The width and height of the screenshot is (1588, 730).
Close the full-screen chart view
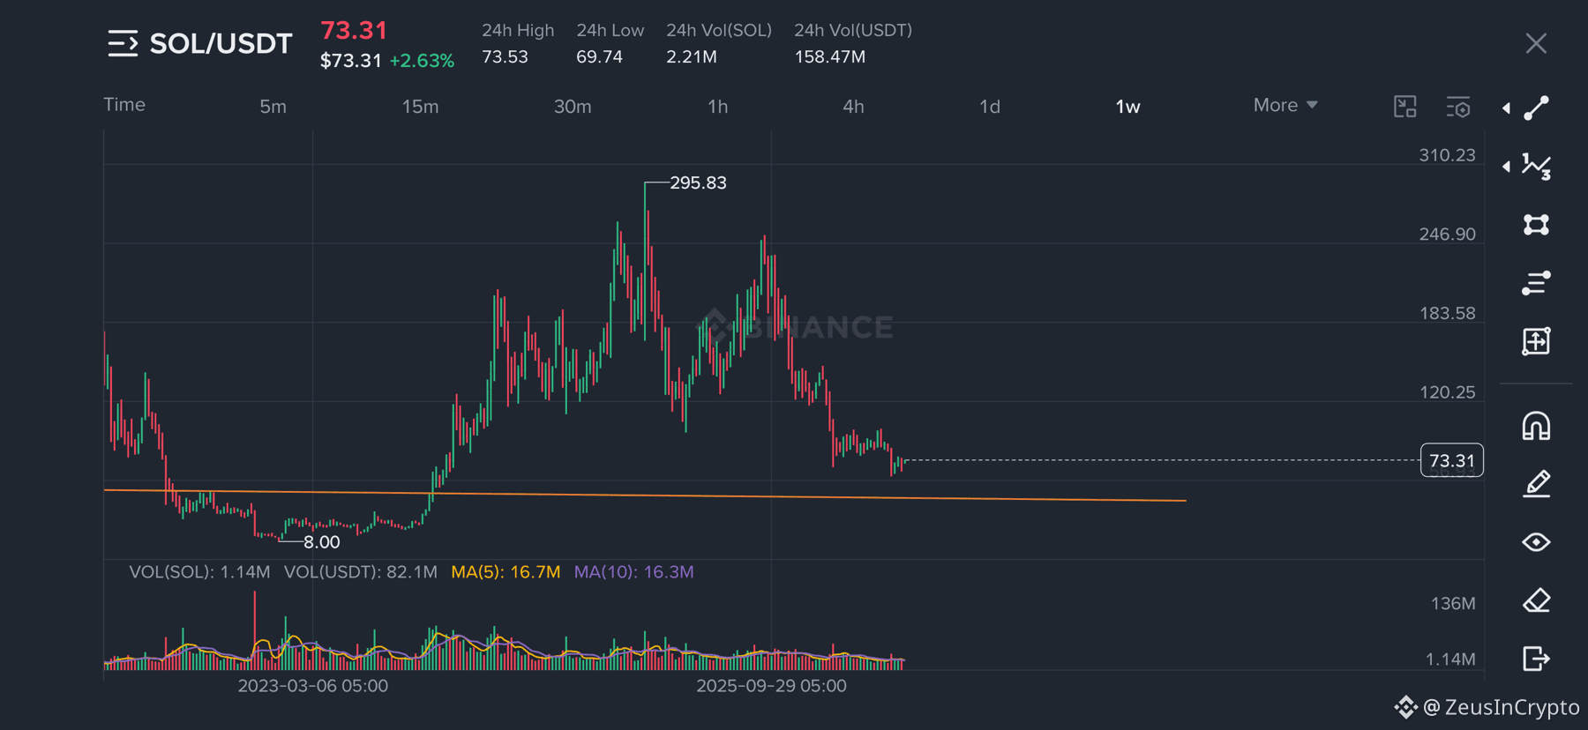[1536, 43]
